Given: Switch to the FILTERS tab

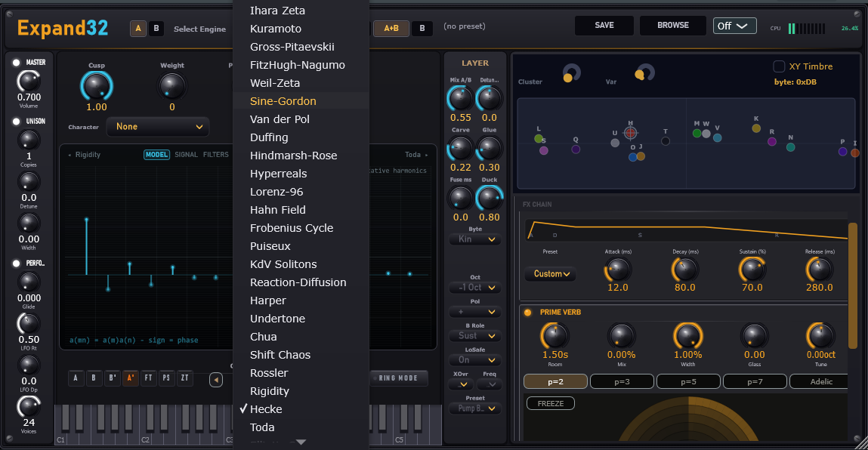Looking at the screenshot, I should 216,155.
